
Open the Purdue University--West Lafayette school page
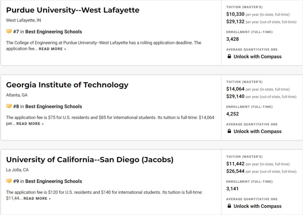coord(73,10)
